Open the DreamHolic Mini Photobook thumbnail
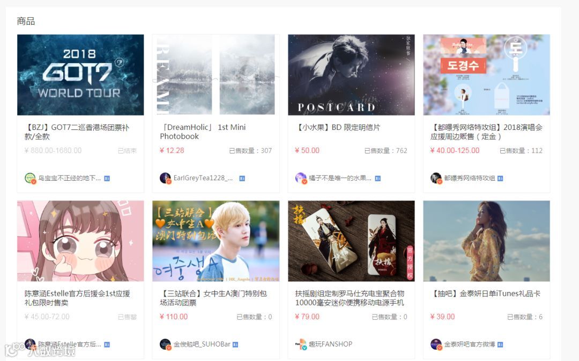579x361 pixels. 216,75
